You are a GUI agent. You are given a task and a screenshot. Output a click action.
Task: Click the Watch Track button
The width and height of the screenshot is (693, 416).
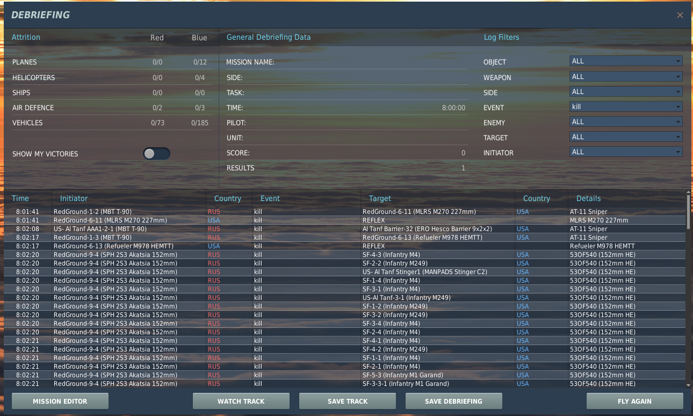(241, 401)
